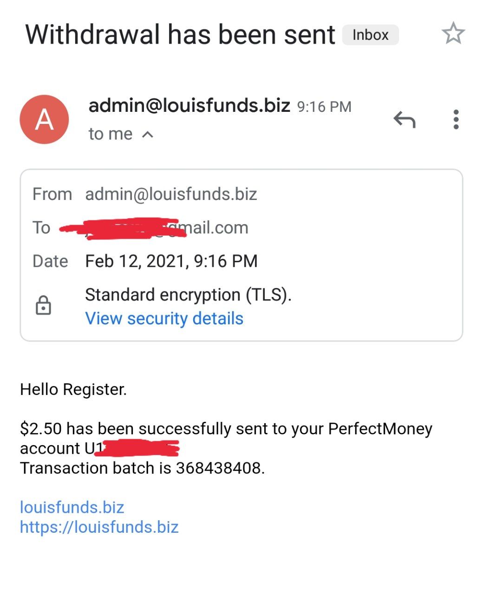Screen dimensions: 483x594
Task: Tap the 'Standard encryption (TLS)' text
Action: (188, 295)
